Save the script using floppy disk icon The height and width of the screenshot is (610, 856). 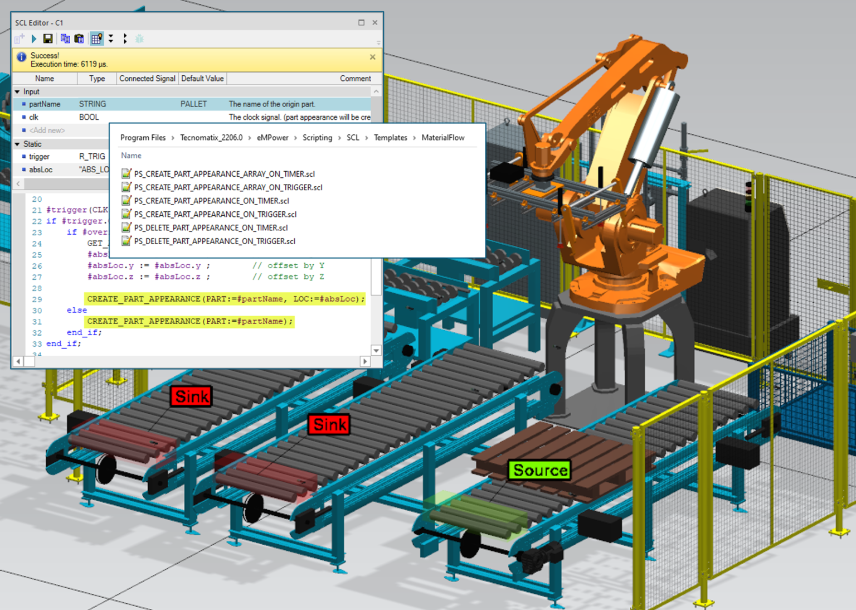coord(48,38)
